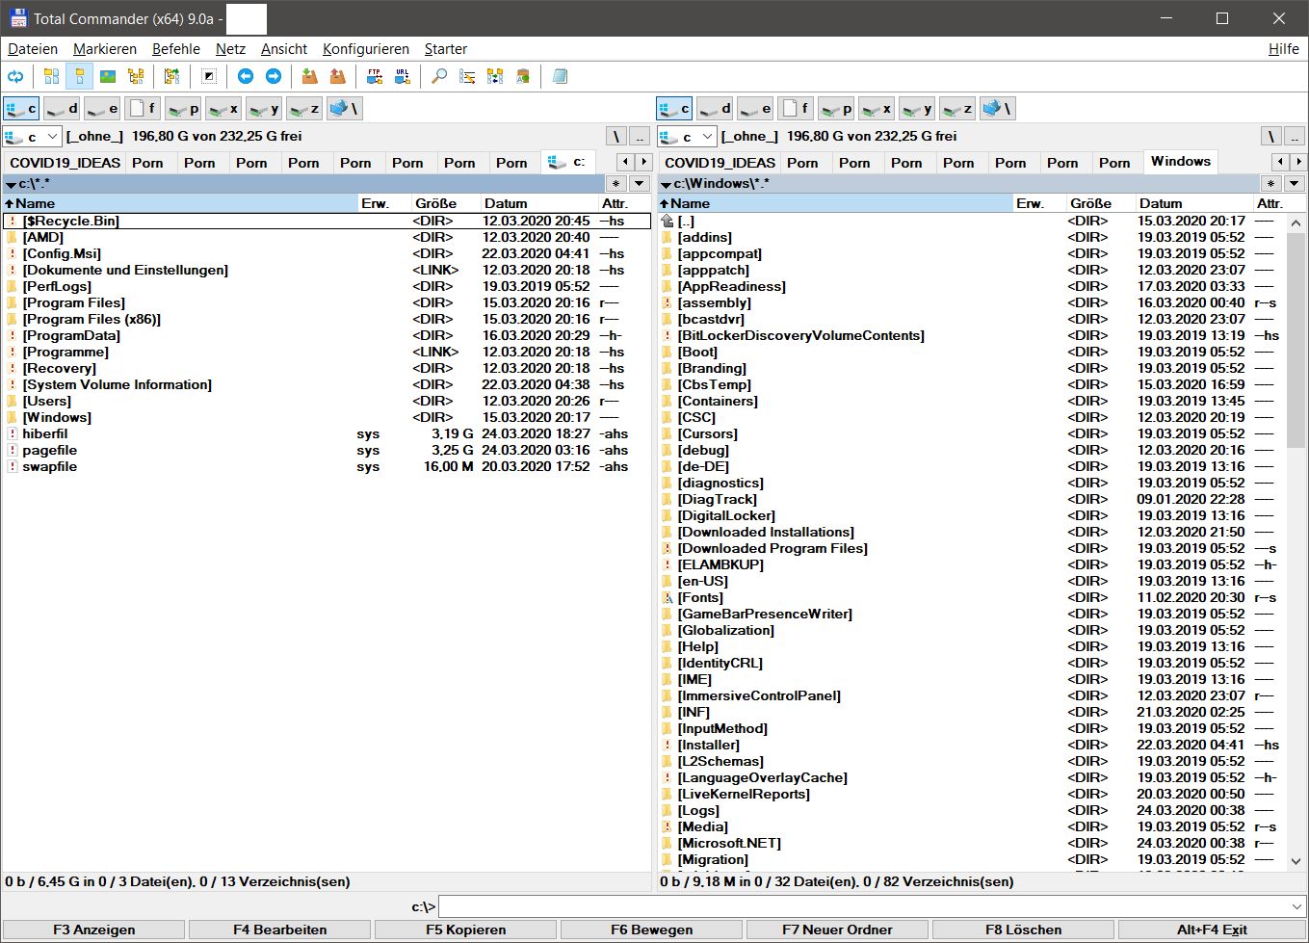Toggle the thumbnail view icon
Screen dimensions: 1309x943
(108, 76)
